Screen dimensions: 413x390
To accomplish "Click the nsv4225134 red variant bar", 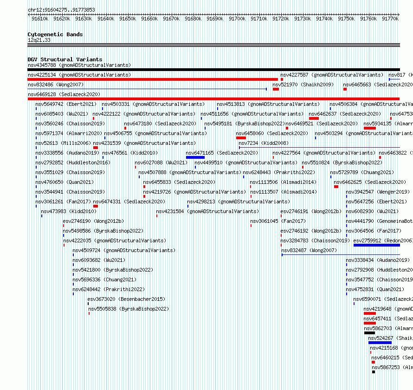I will [x=153, y=79].
